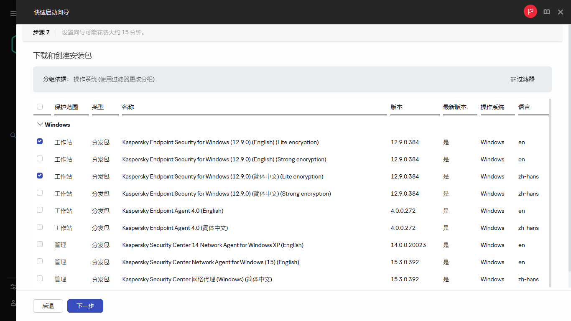Close the quick start wizard
The height and width of the screenshot is (321, 571).
tap(561, 12)
